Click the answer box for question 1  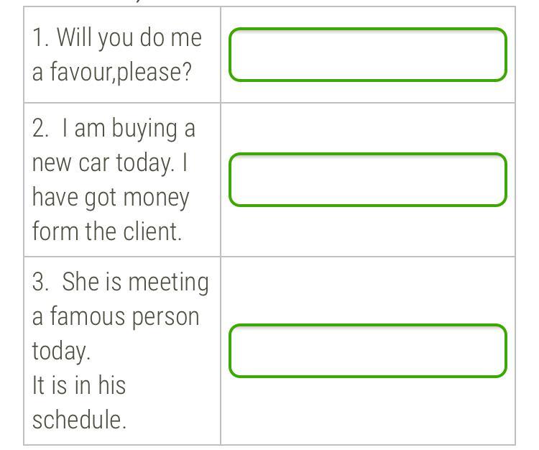[x=368, y=55]
